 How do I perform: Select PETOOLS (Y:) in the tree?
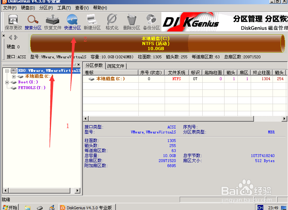32,88
